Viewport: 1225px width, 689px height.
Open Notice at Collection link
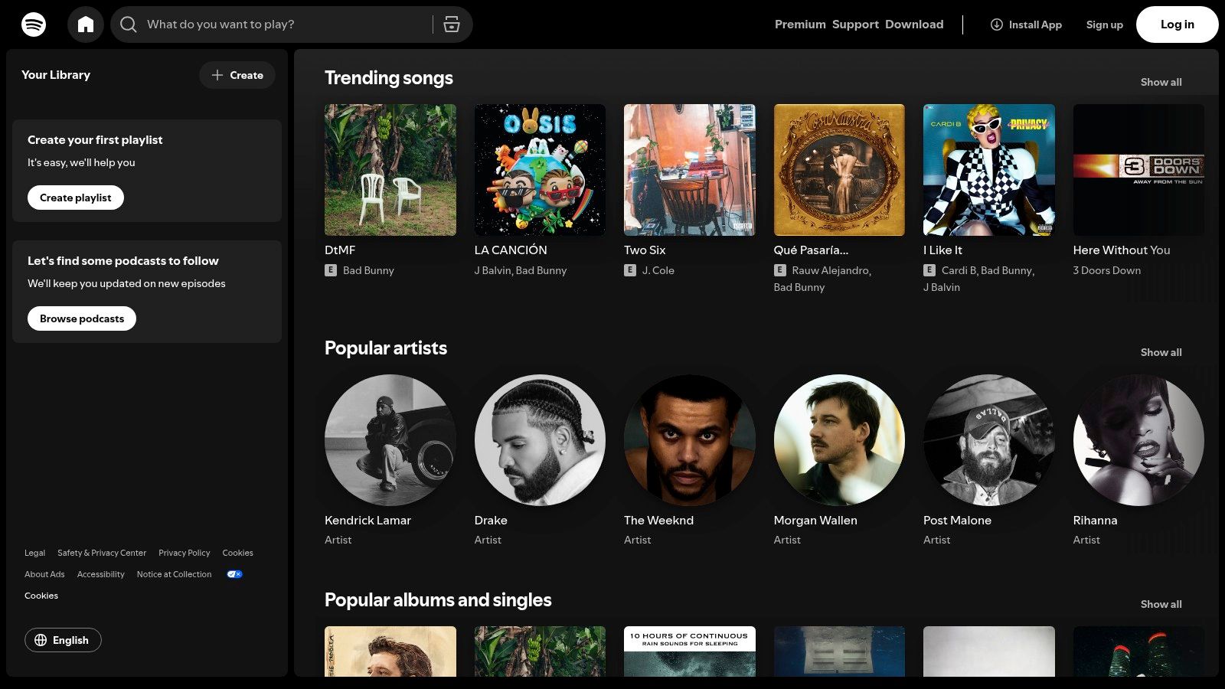coord(174,574)
